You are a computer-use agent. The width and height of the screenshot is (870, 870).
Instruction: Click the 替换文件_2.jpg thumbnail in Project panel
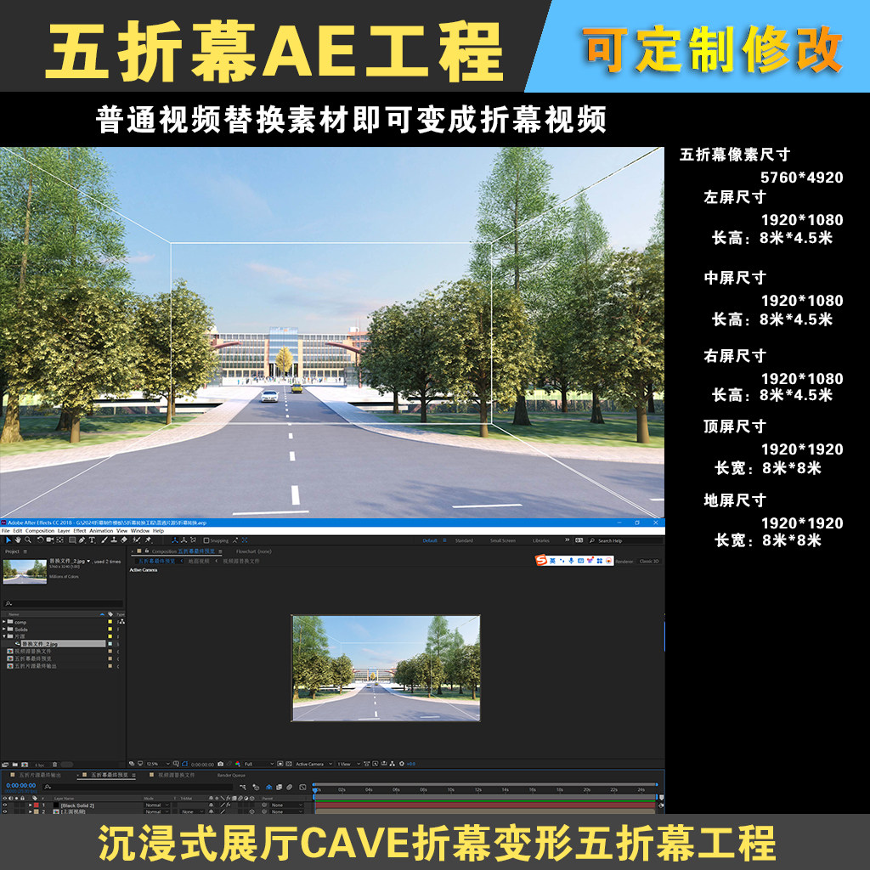[25, 572]
